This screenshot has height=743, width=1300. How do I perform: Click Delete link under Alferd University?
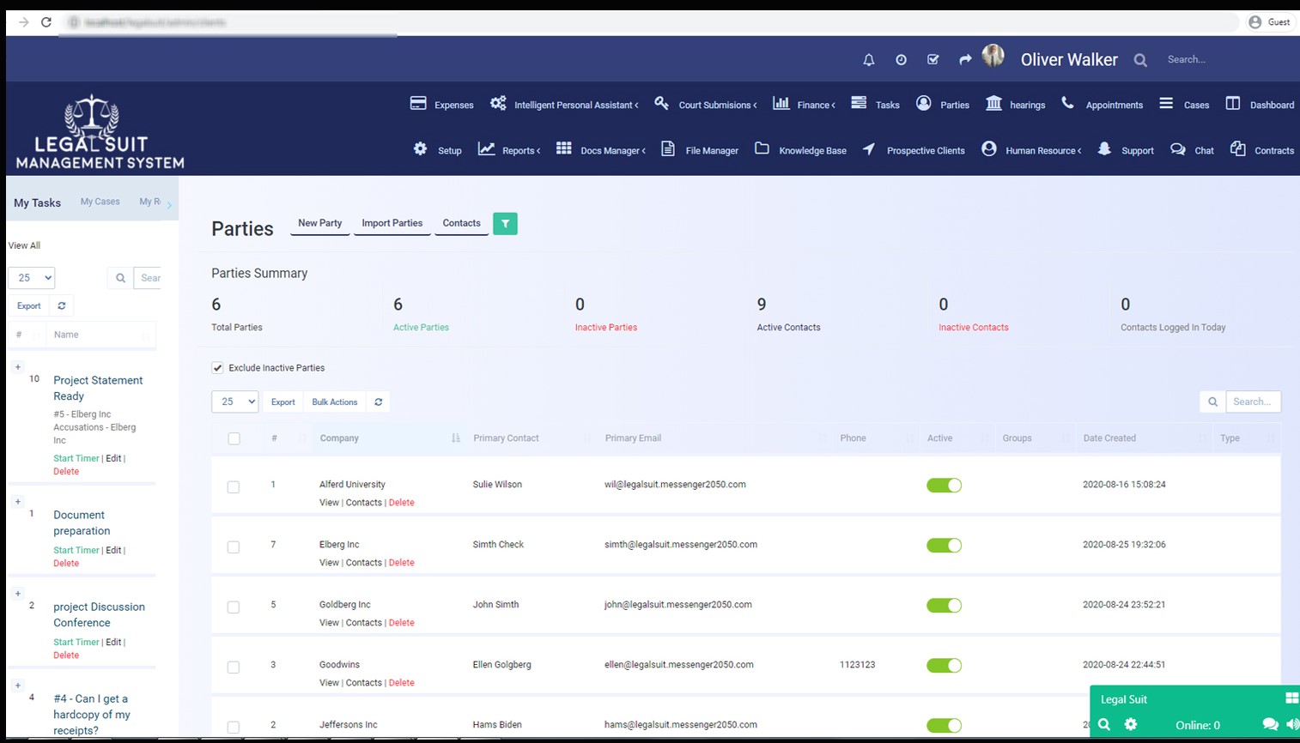[x=401, y=503]
